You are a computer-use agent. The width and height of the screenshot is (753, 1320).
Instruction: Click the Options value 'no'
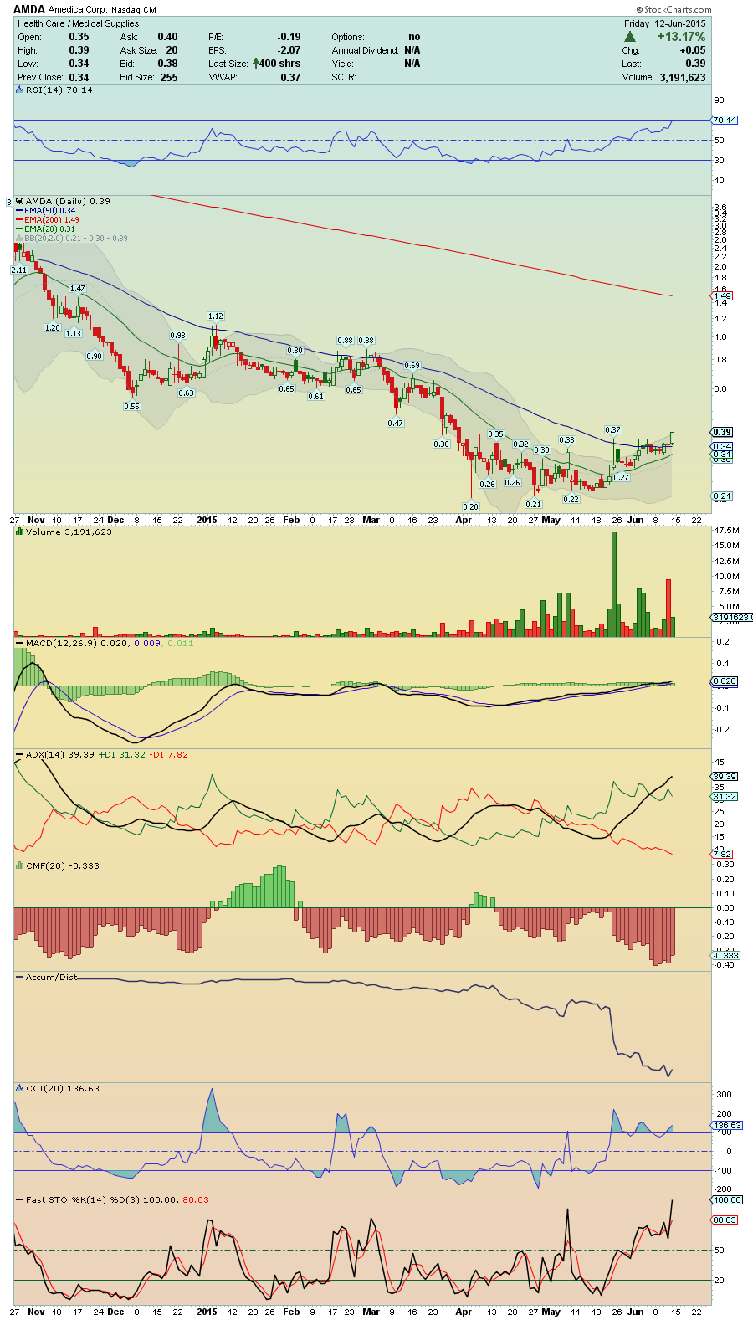tap(414, 37)
